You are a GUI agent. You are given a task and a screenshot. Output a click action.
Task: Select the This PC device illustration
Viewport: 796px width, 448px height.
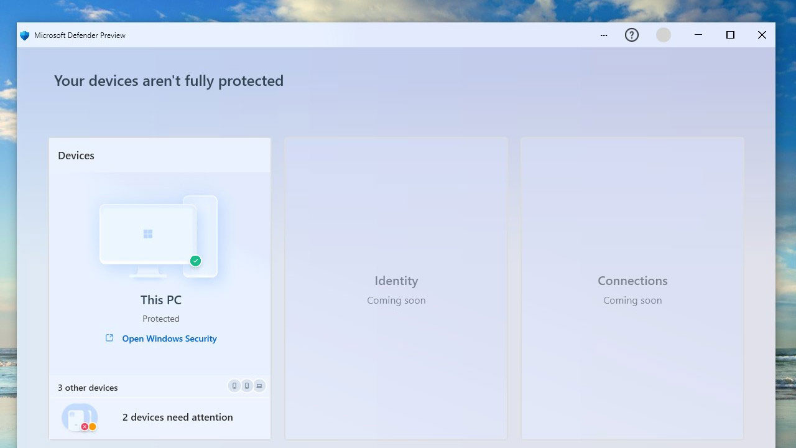(149, 236)
